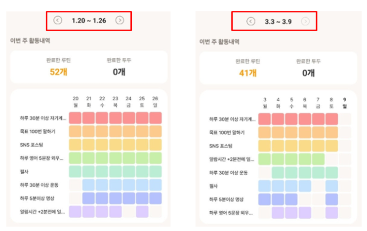Select the 9 일 day column header
The width and height of the screenshot is (367, 231).
click(x=345, y=103)
